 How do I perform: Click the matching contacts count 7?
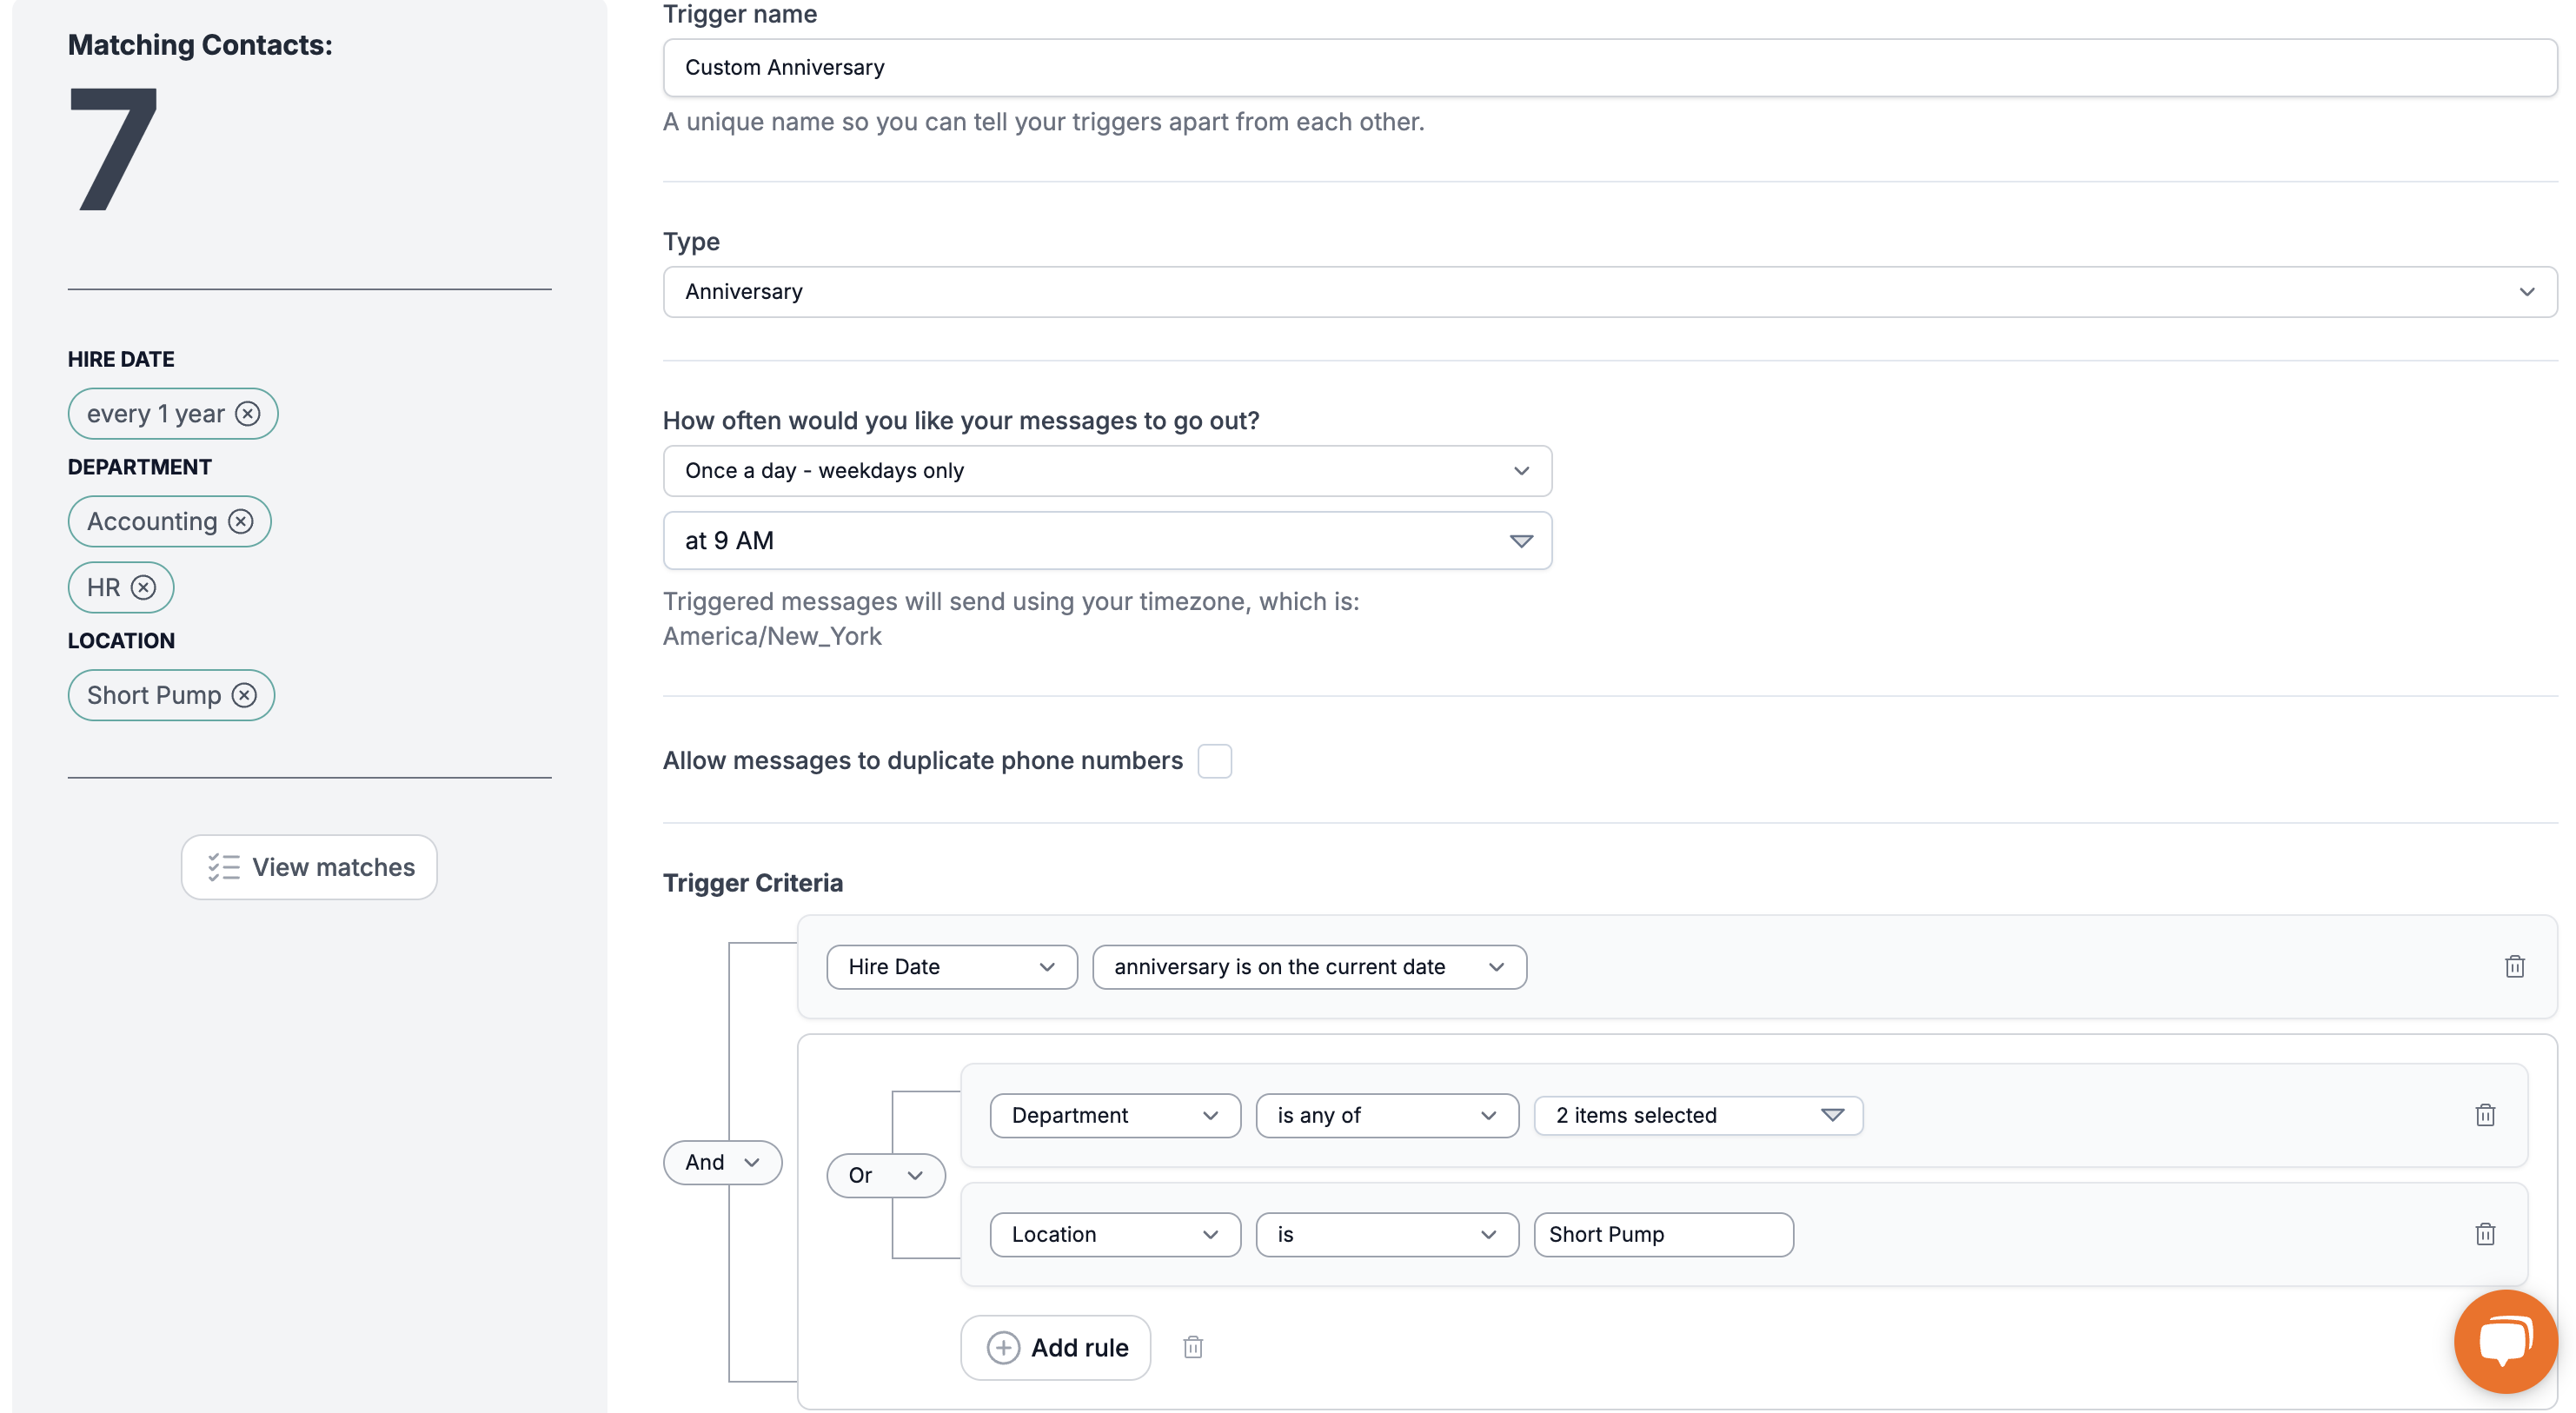(113, 149)
